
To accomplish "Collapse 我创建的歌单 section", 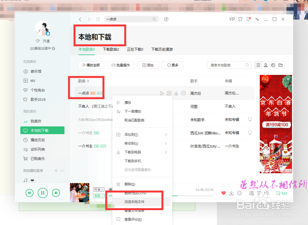I will 62,171.
